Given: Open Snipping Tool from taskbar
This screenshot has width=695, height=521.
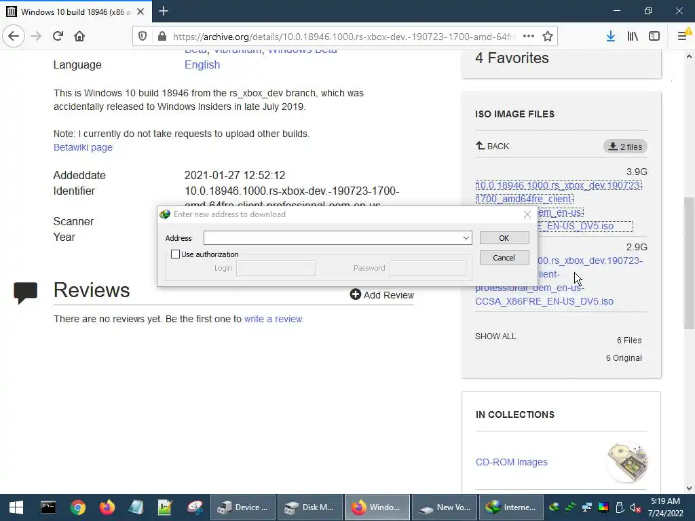Looking at the screenshot, I should coord(194,507).
